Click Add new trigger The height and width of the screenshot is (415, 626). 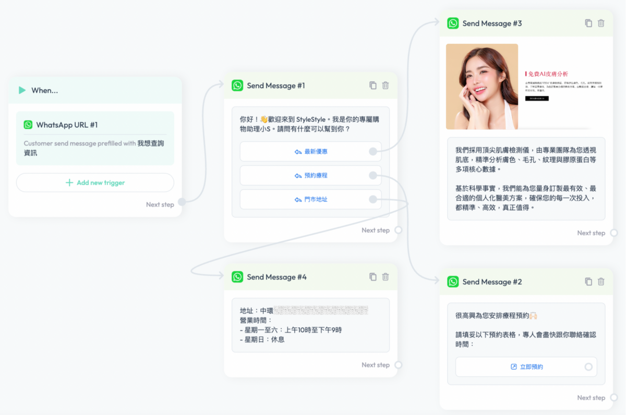(95, 182)
